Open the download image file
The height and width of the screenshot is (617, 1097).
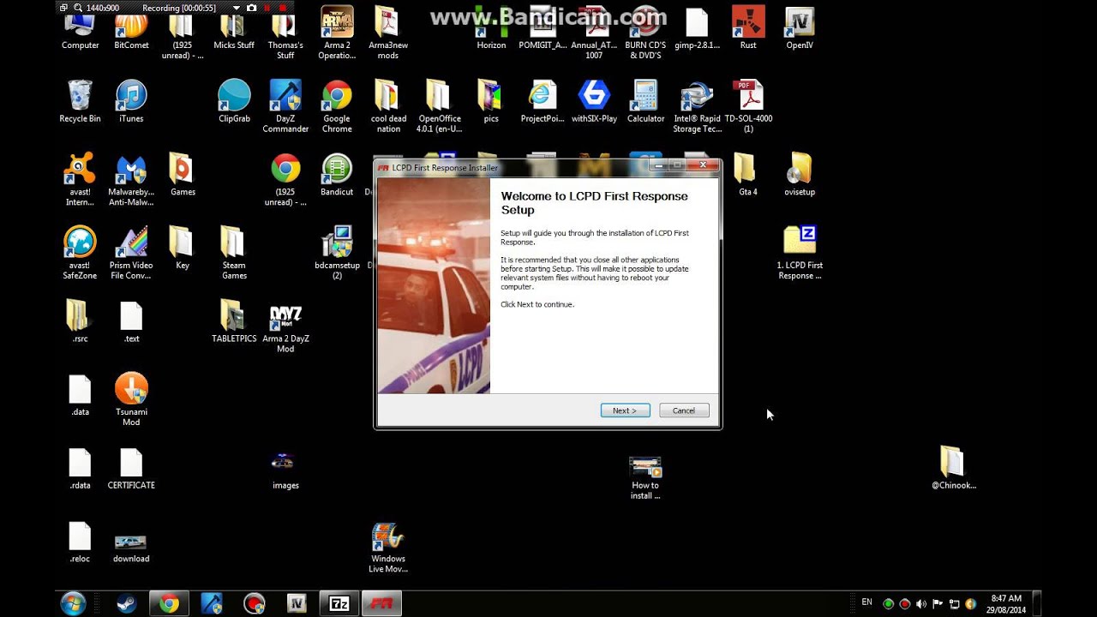click(131, 547)
